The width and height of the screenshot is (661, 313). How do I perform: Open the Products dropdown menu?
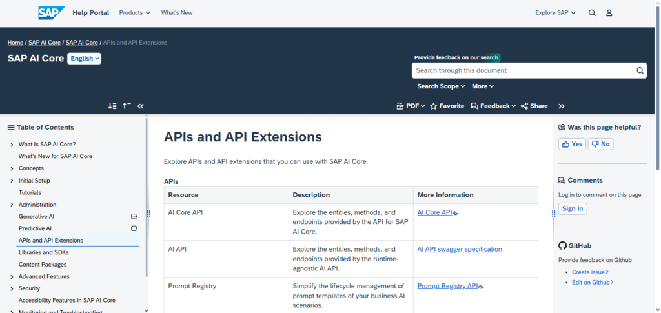pyautogui.click(x=134, y=13)
